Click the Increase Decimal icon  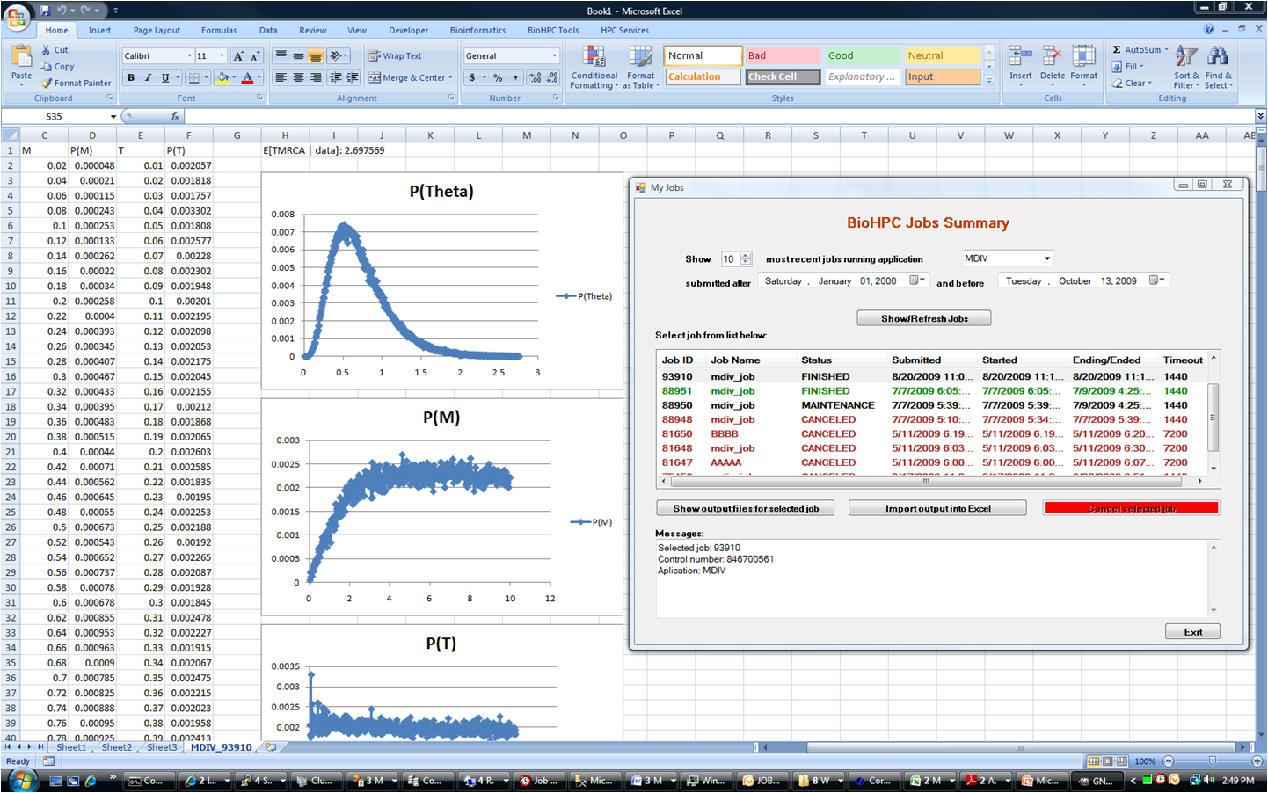[x=536, y=77]
